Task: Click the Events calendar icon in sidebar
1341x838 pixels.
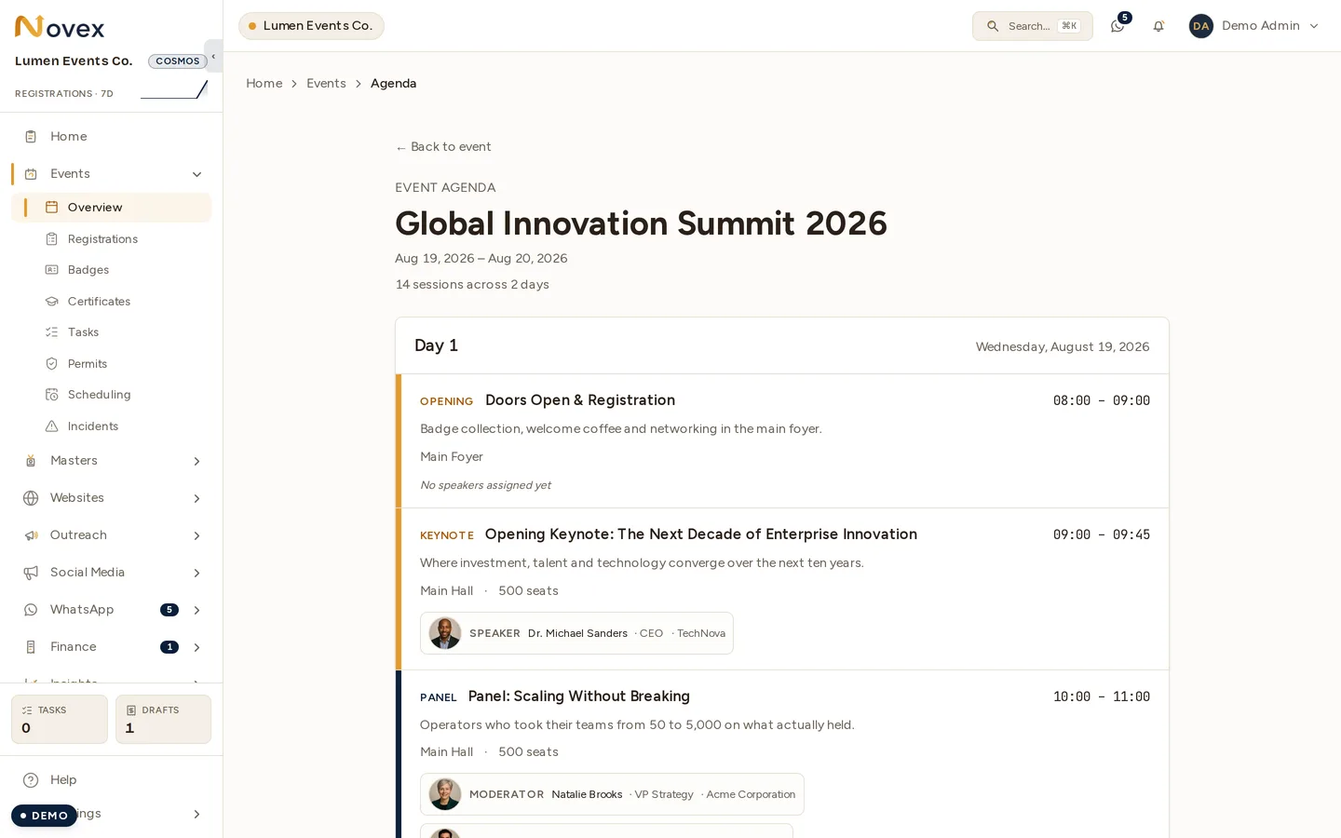Action: 31,174
